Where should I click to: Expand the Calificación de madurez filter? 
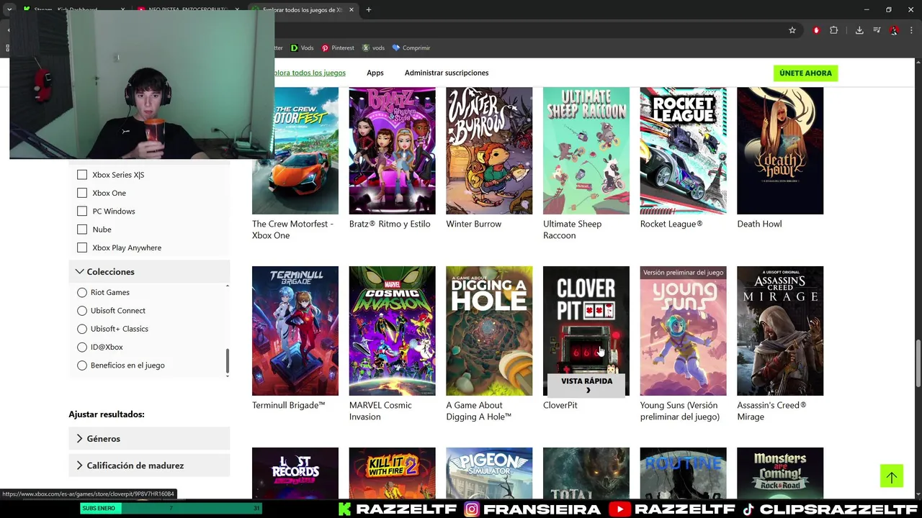149,465
